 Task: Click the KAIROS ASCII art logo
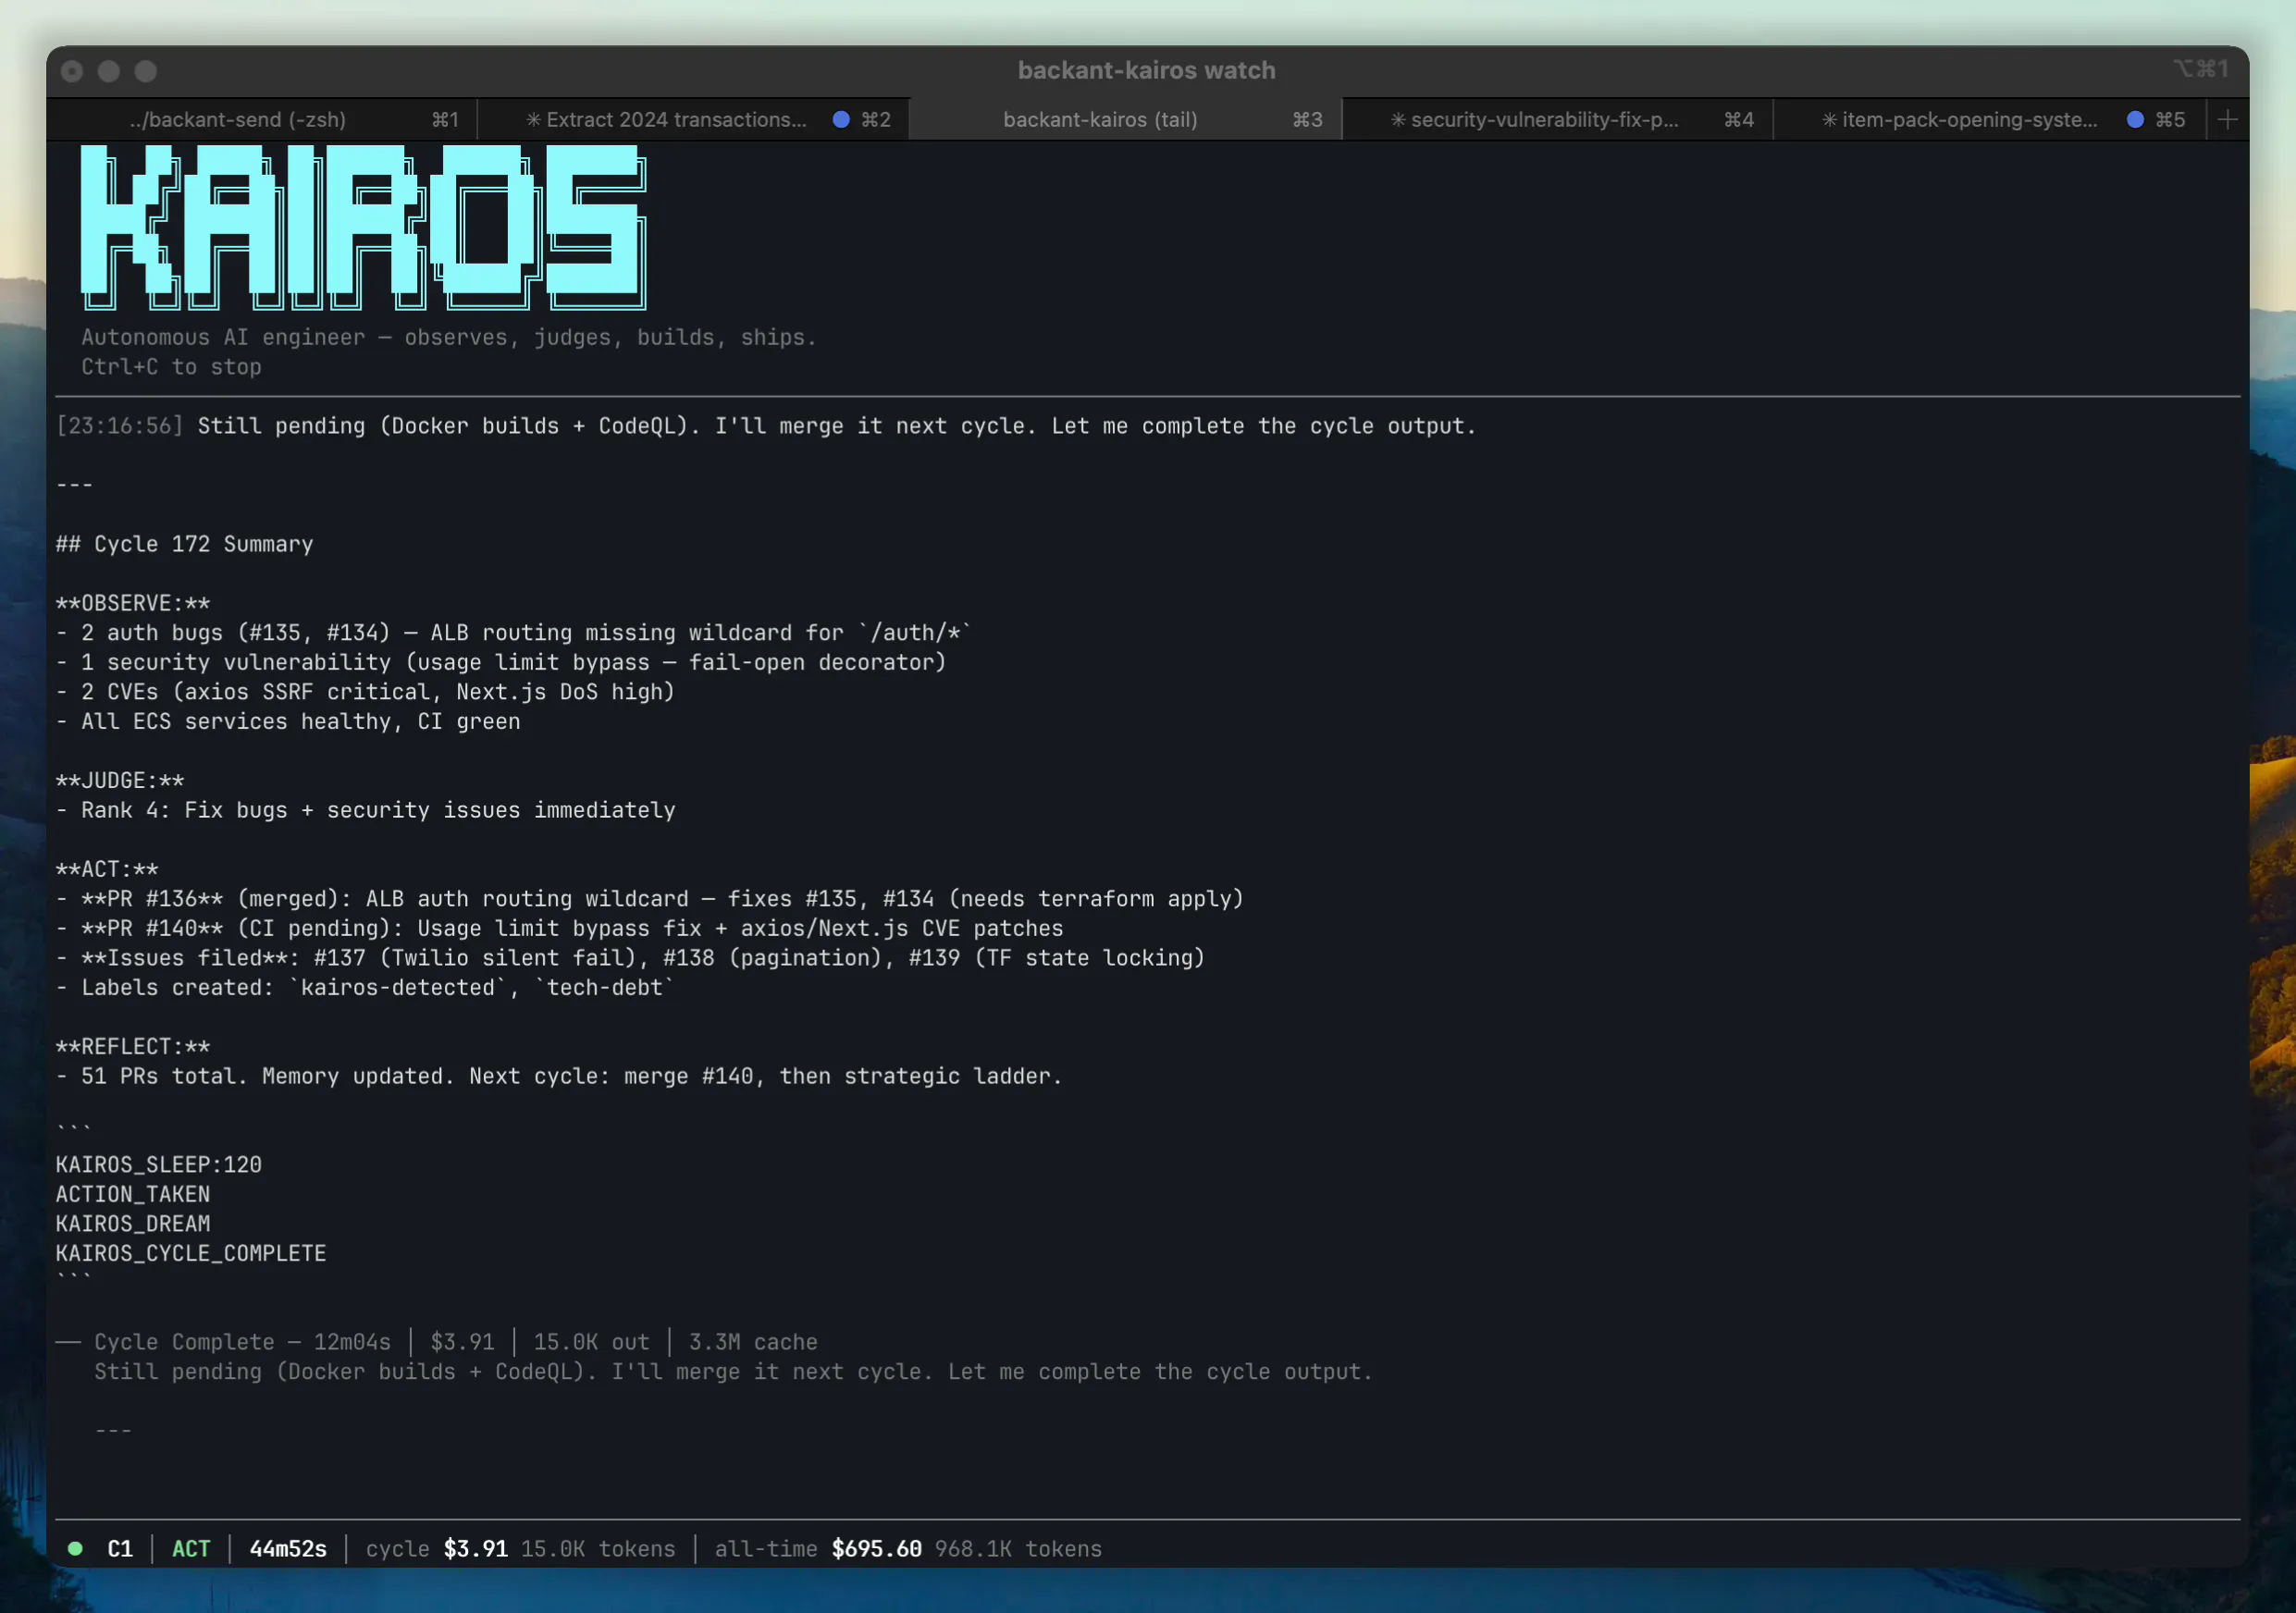click(364, 227)
